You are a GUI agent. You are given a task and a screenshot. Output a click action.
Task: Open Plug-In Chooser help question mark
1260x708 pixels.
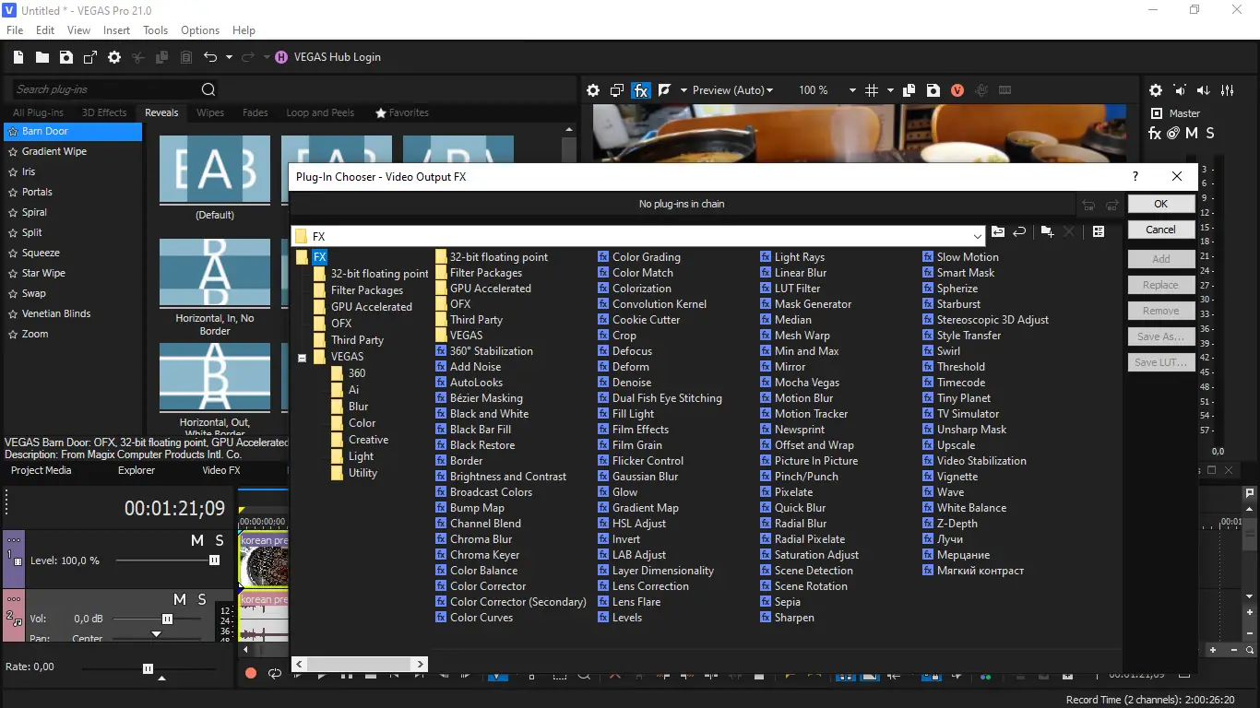coord(1135,176)
